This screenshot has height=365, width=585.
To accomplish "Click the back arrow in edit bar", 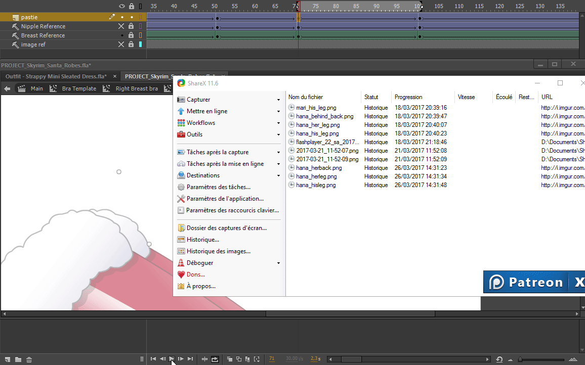I will coord(7,88).
